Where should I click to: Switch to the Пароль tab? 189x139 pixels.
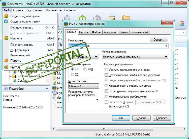pyautogui.click(x=84, y=32)
